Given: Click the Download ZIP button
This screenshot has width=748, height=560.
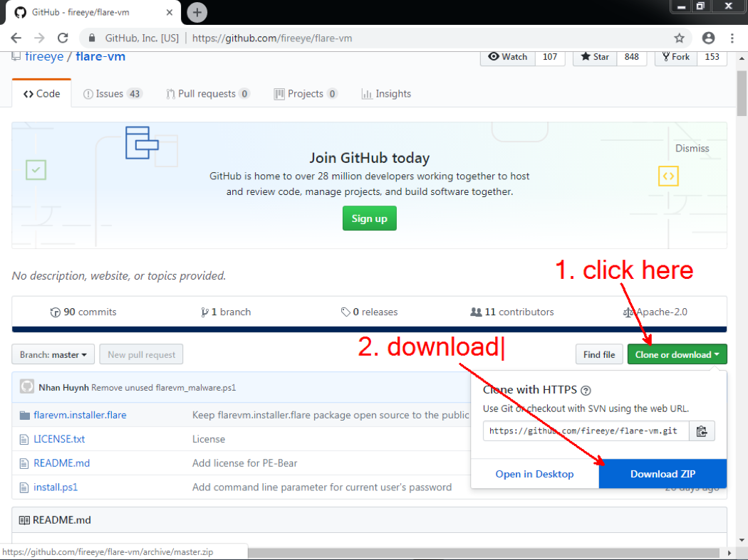Looking at the screenshot, I should 663,474.
